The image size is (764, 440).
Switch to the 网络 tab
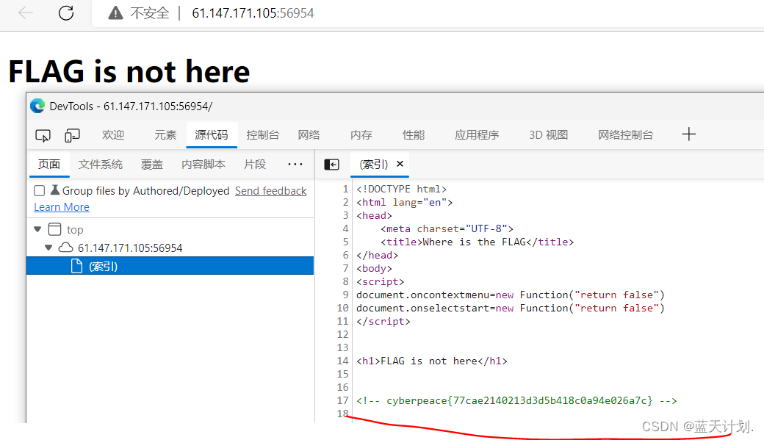(x=309, y=135)
